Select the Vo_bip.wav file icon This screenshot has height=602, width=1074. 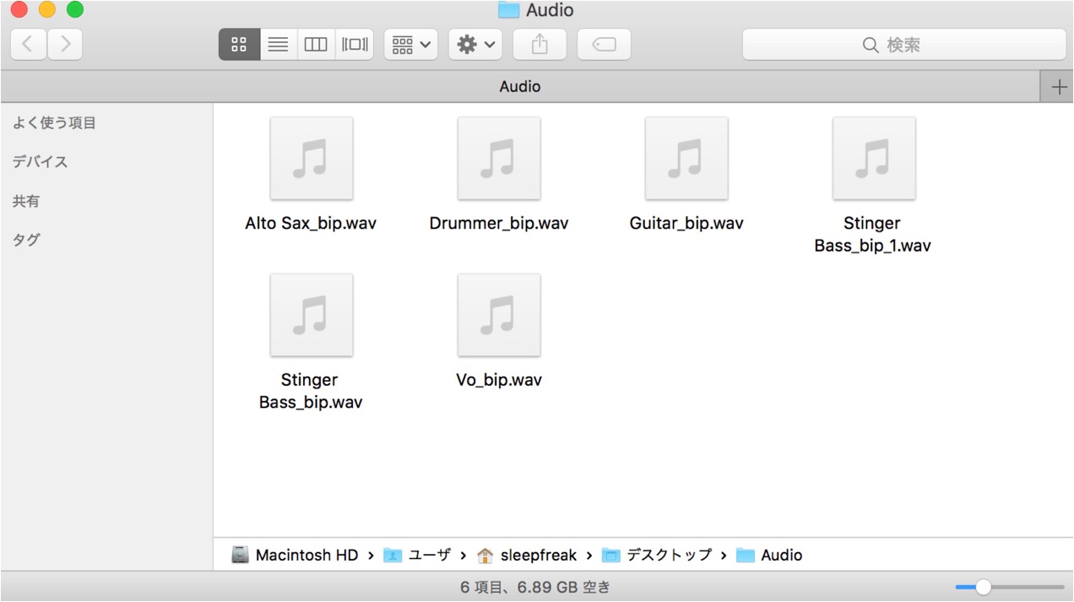point(499,315)
